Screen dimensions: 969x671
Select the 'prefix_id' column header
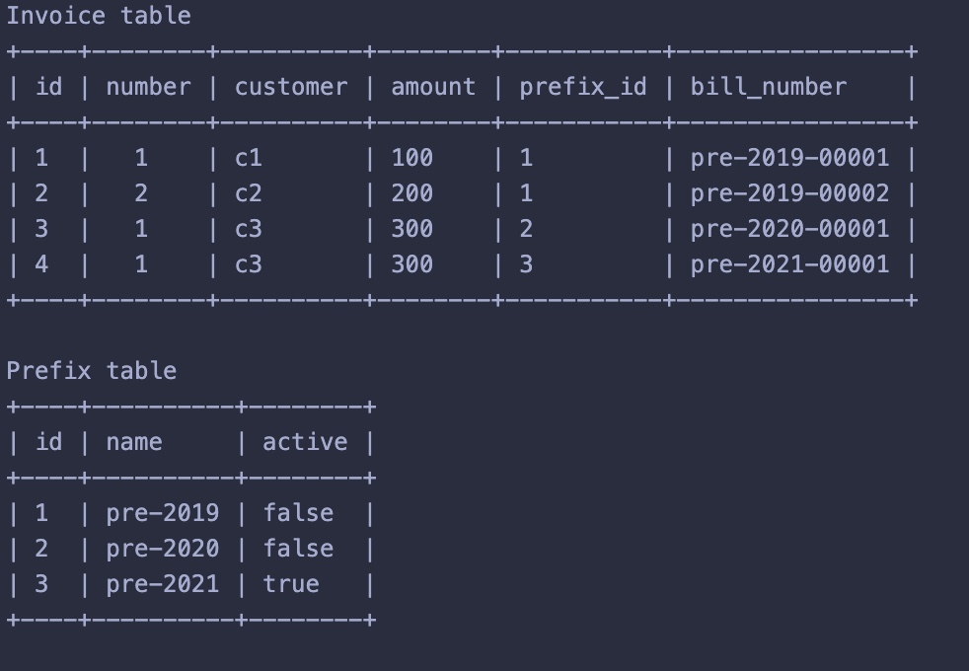[x=583, y=87]
